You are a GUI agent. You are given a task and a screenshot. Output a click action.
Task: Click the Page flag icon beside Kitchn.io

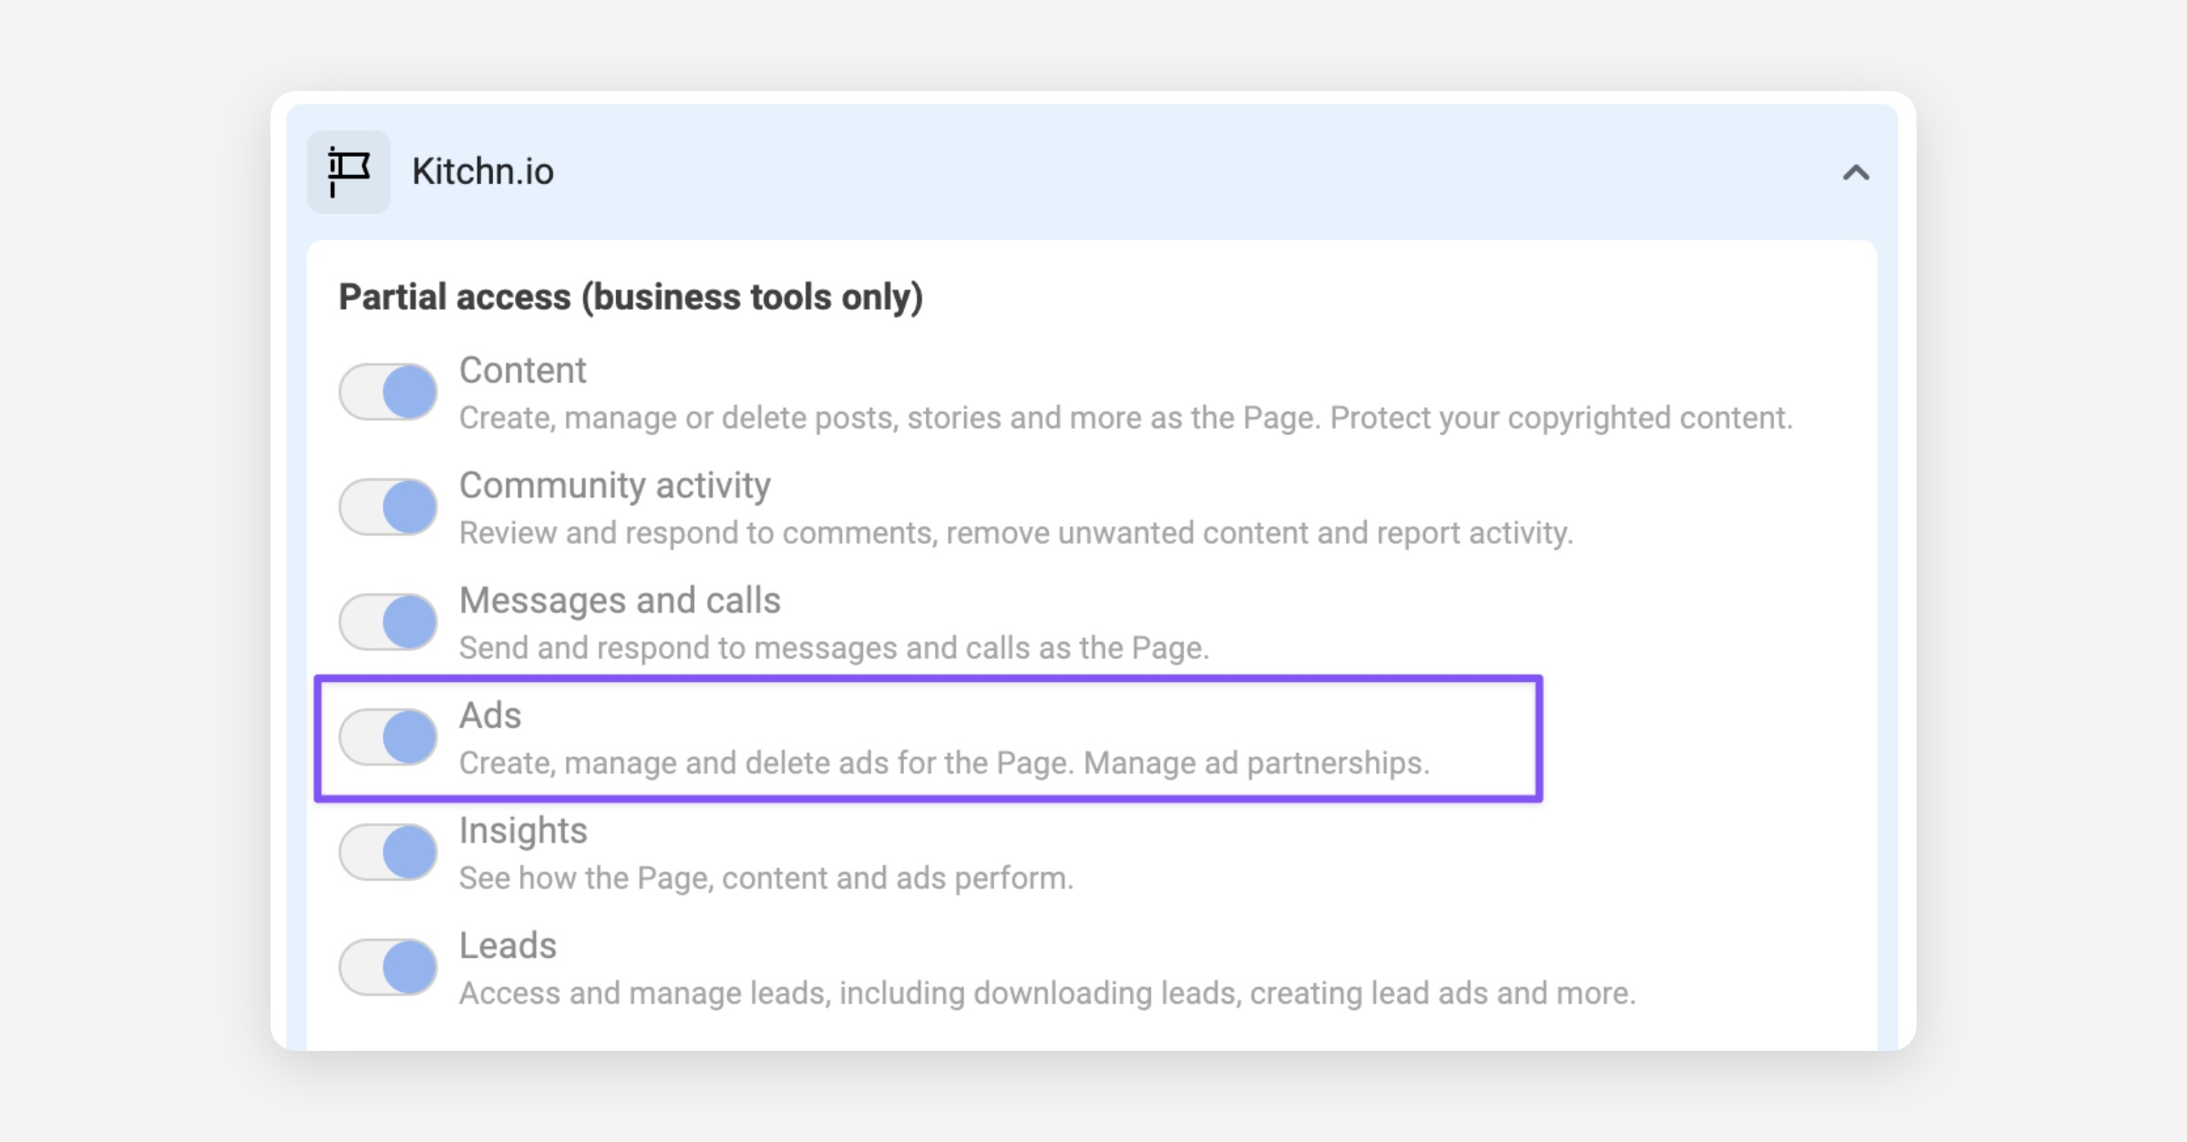(348, 171)
